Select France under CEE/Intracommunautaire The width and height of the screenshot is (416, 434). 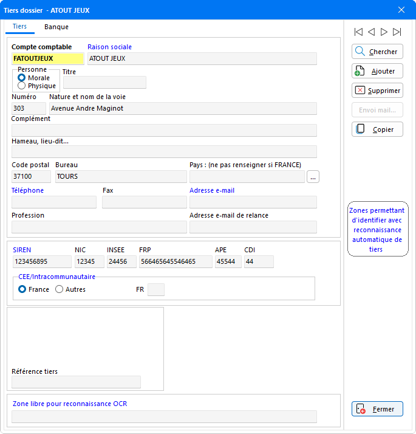click(x=22, y=289)
